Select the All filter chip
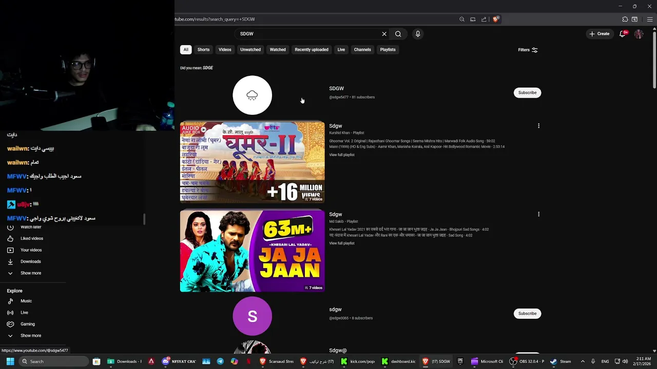Screen dimensions: 657x369 click(186, 50)
